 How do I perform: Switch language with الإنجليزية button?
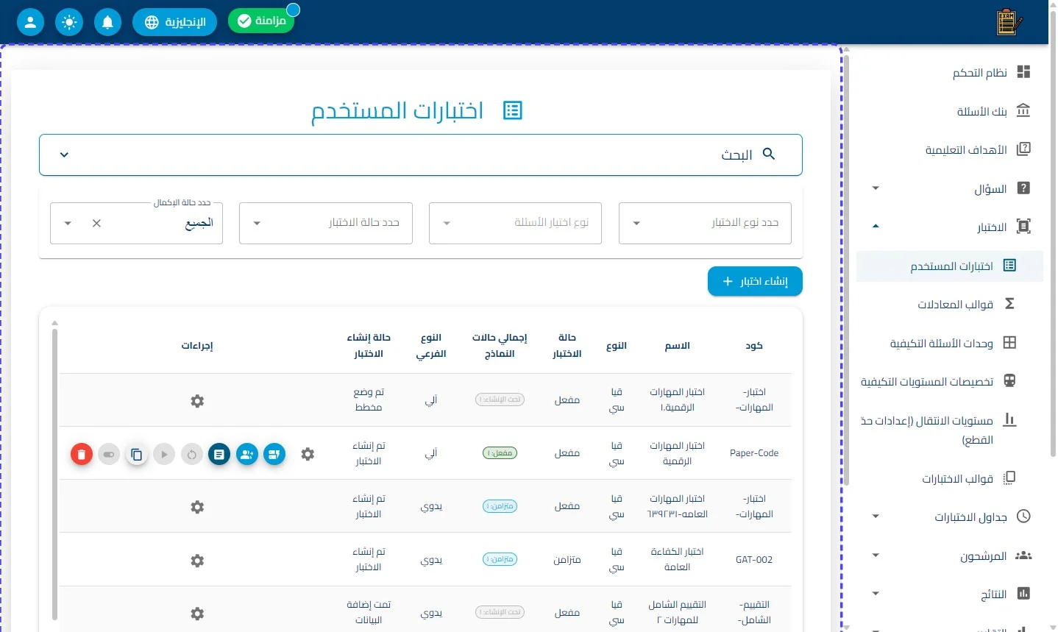[174, 22]
